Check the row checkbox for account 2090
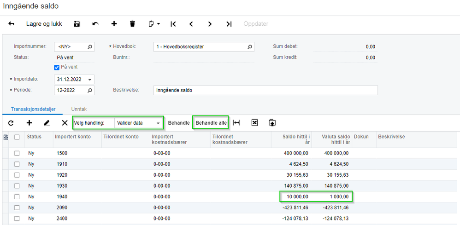The width and height of the screenshot is (460, 225). point(17,208)
